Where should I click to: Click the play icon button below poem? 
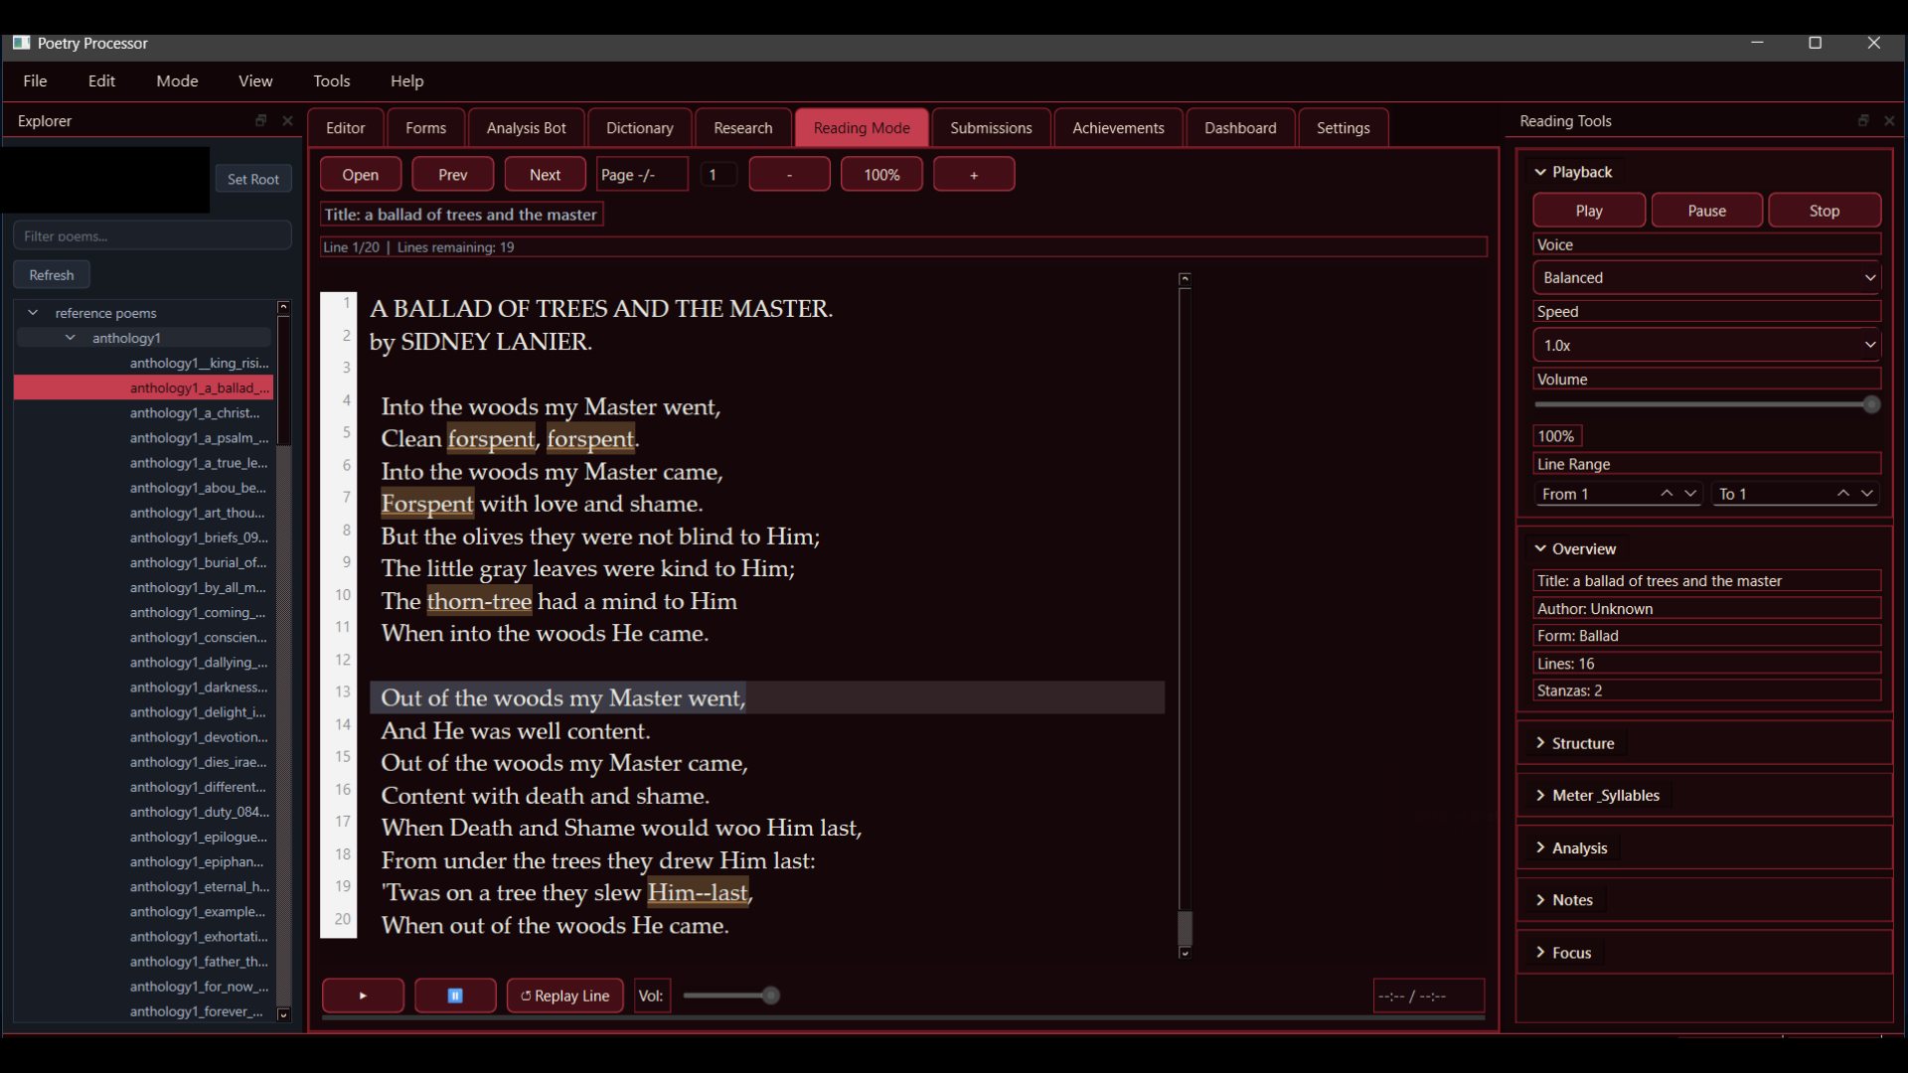(x=363, y=996)
